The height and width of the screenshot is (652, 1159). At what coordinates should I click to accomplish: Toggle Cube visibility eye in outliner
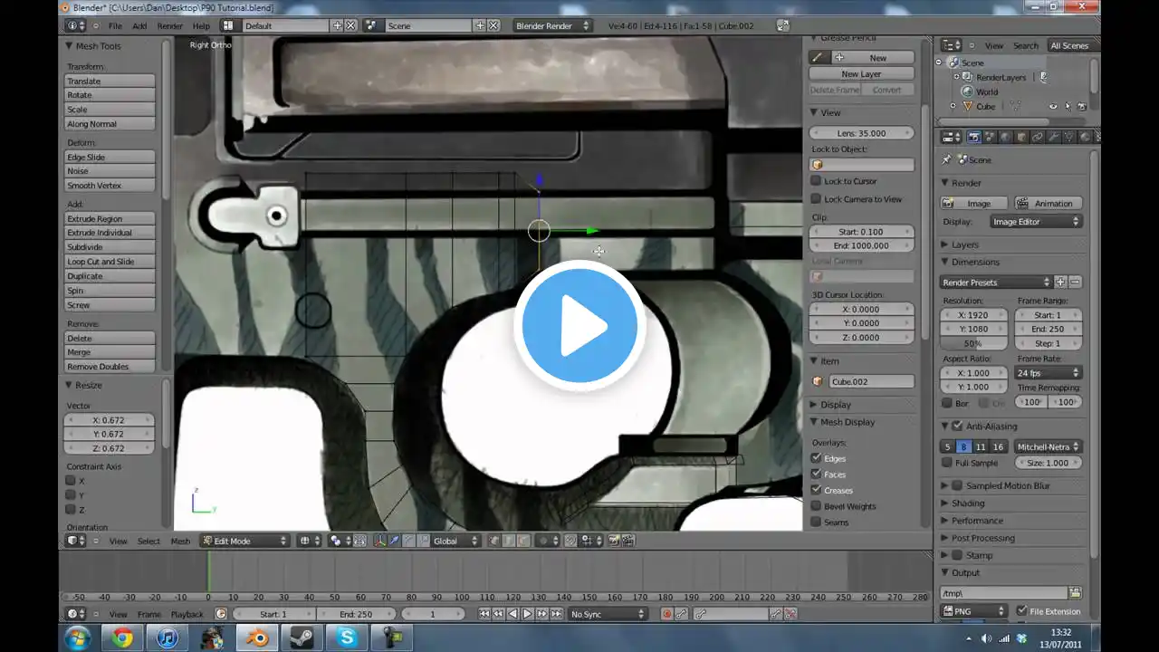[1053, 106]
